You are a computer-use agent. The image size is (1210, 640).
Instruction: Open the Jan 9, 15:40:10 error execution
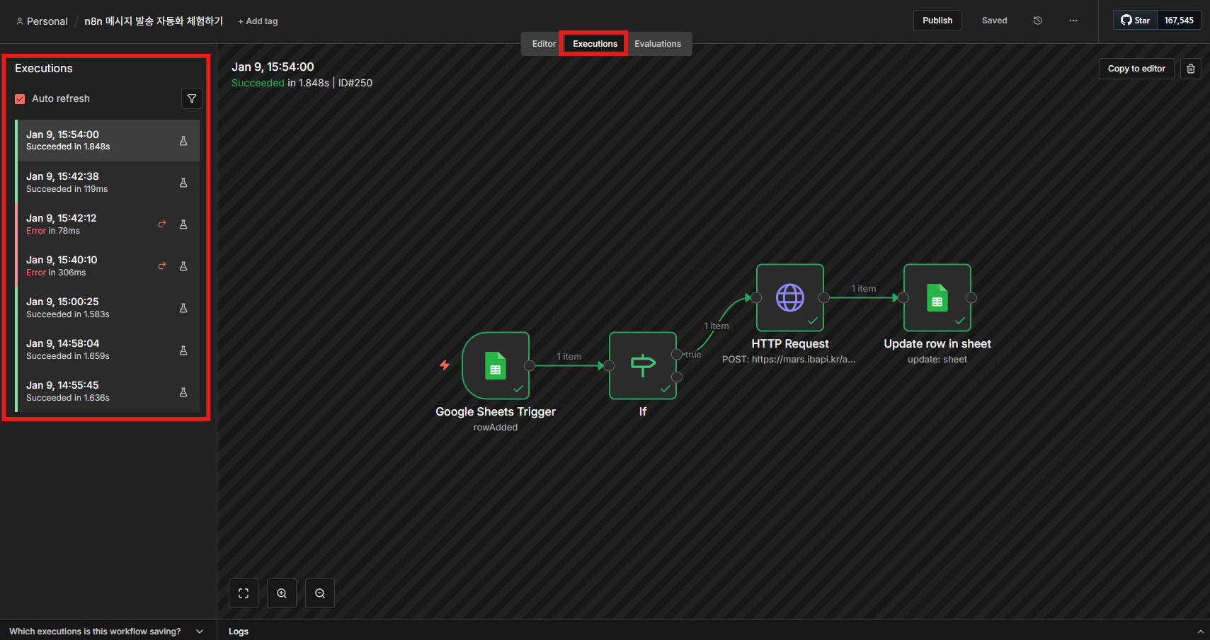(85, 265)
